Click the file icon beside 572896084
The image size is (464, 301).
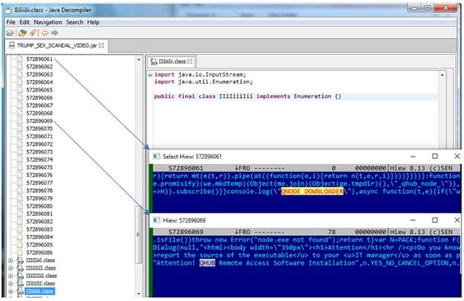point(20,238)
